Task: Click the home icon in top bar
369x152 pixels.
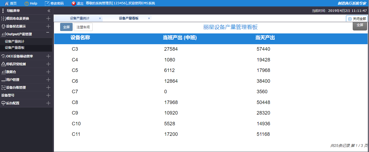Action: coord(7,4)
